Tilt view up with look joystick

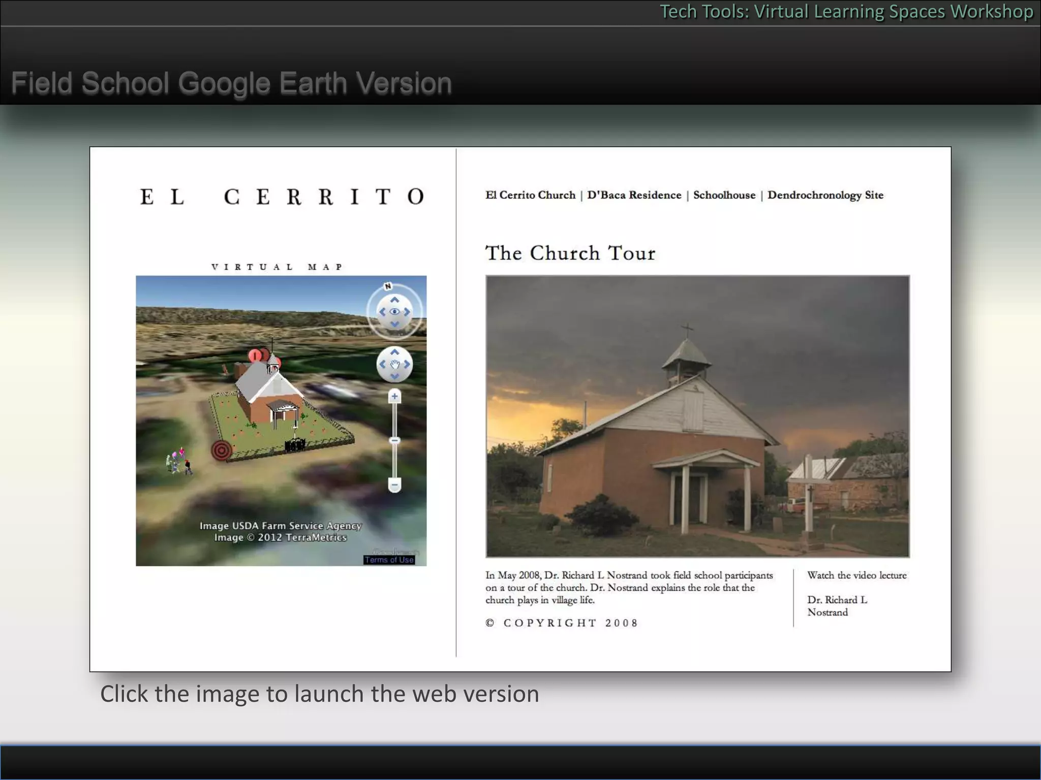[394, 300]
